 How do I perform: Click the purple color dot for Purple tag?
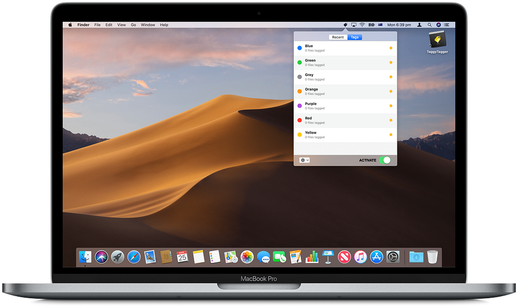point(300,106)
